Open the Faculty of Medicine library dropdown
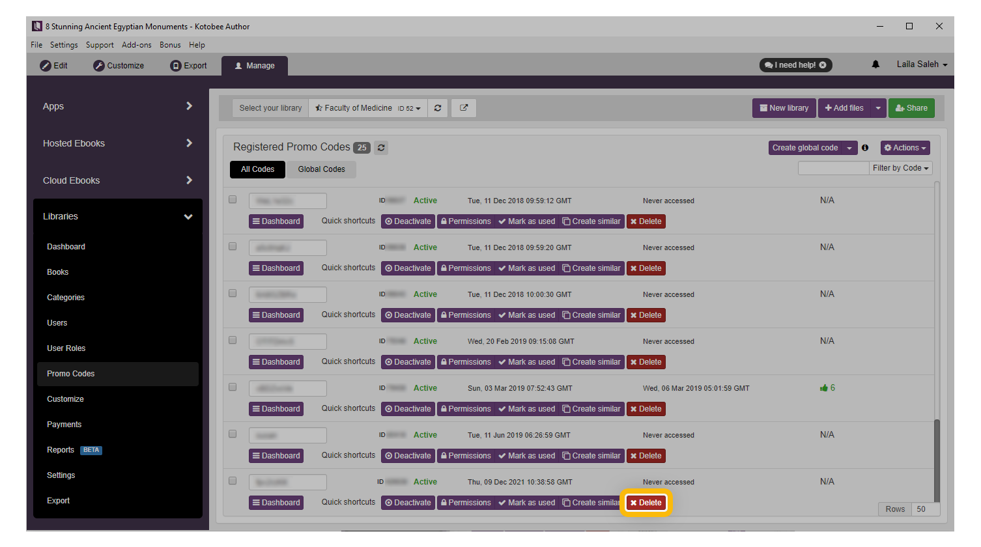981x547 pixels. [368, 108]
